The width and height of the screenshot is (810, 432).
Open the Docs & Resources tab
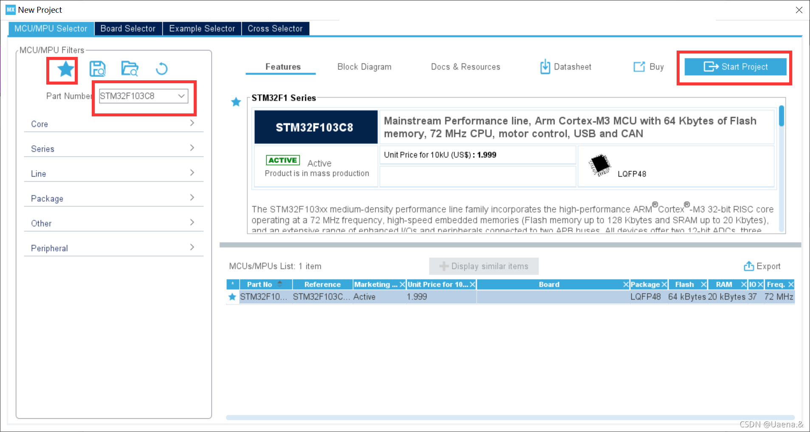(466, 67)
